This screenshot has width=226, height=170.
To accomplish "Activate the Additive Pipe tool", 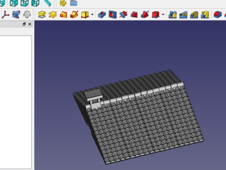I will pyautogui.click(x=74, y=14).
